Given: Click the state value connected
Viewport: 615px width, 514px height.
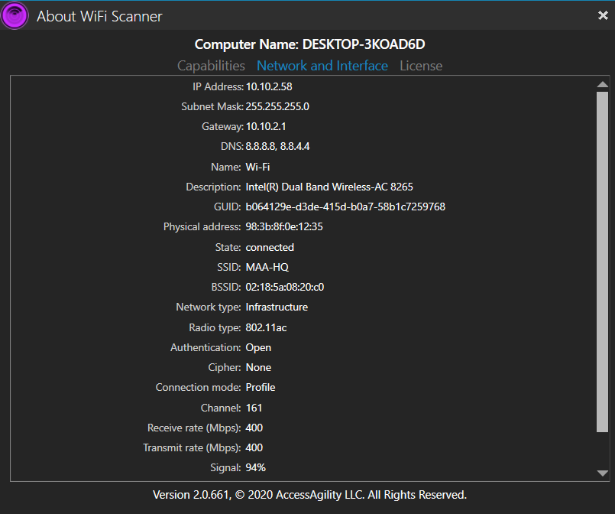Looking at the screenshot, I should tap(270, 247).
